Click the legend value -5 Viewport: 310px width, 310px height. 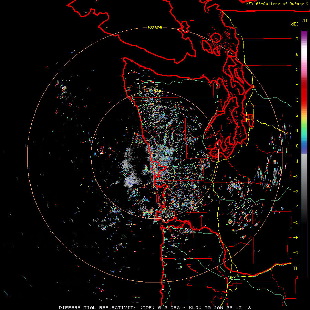296,223
